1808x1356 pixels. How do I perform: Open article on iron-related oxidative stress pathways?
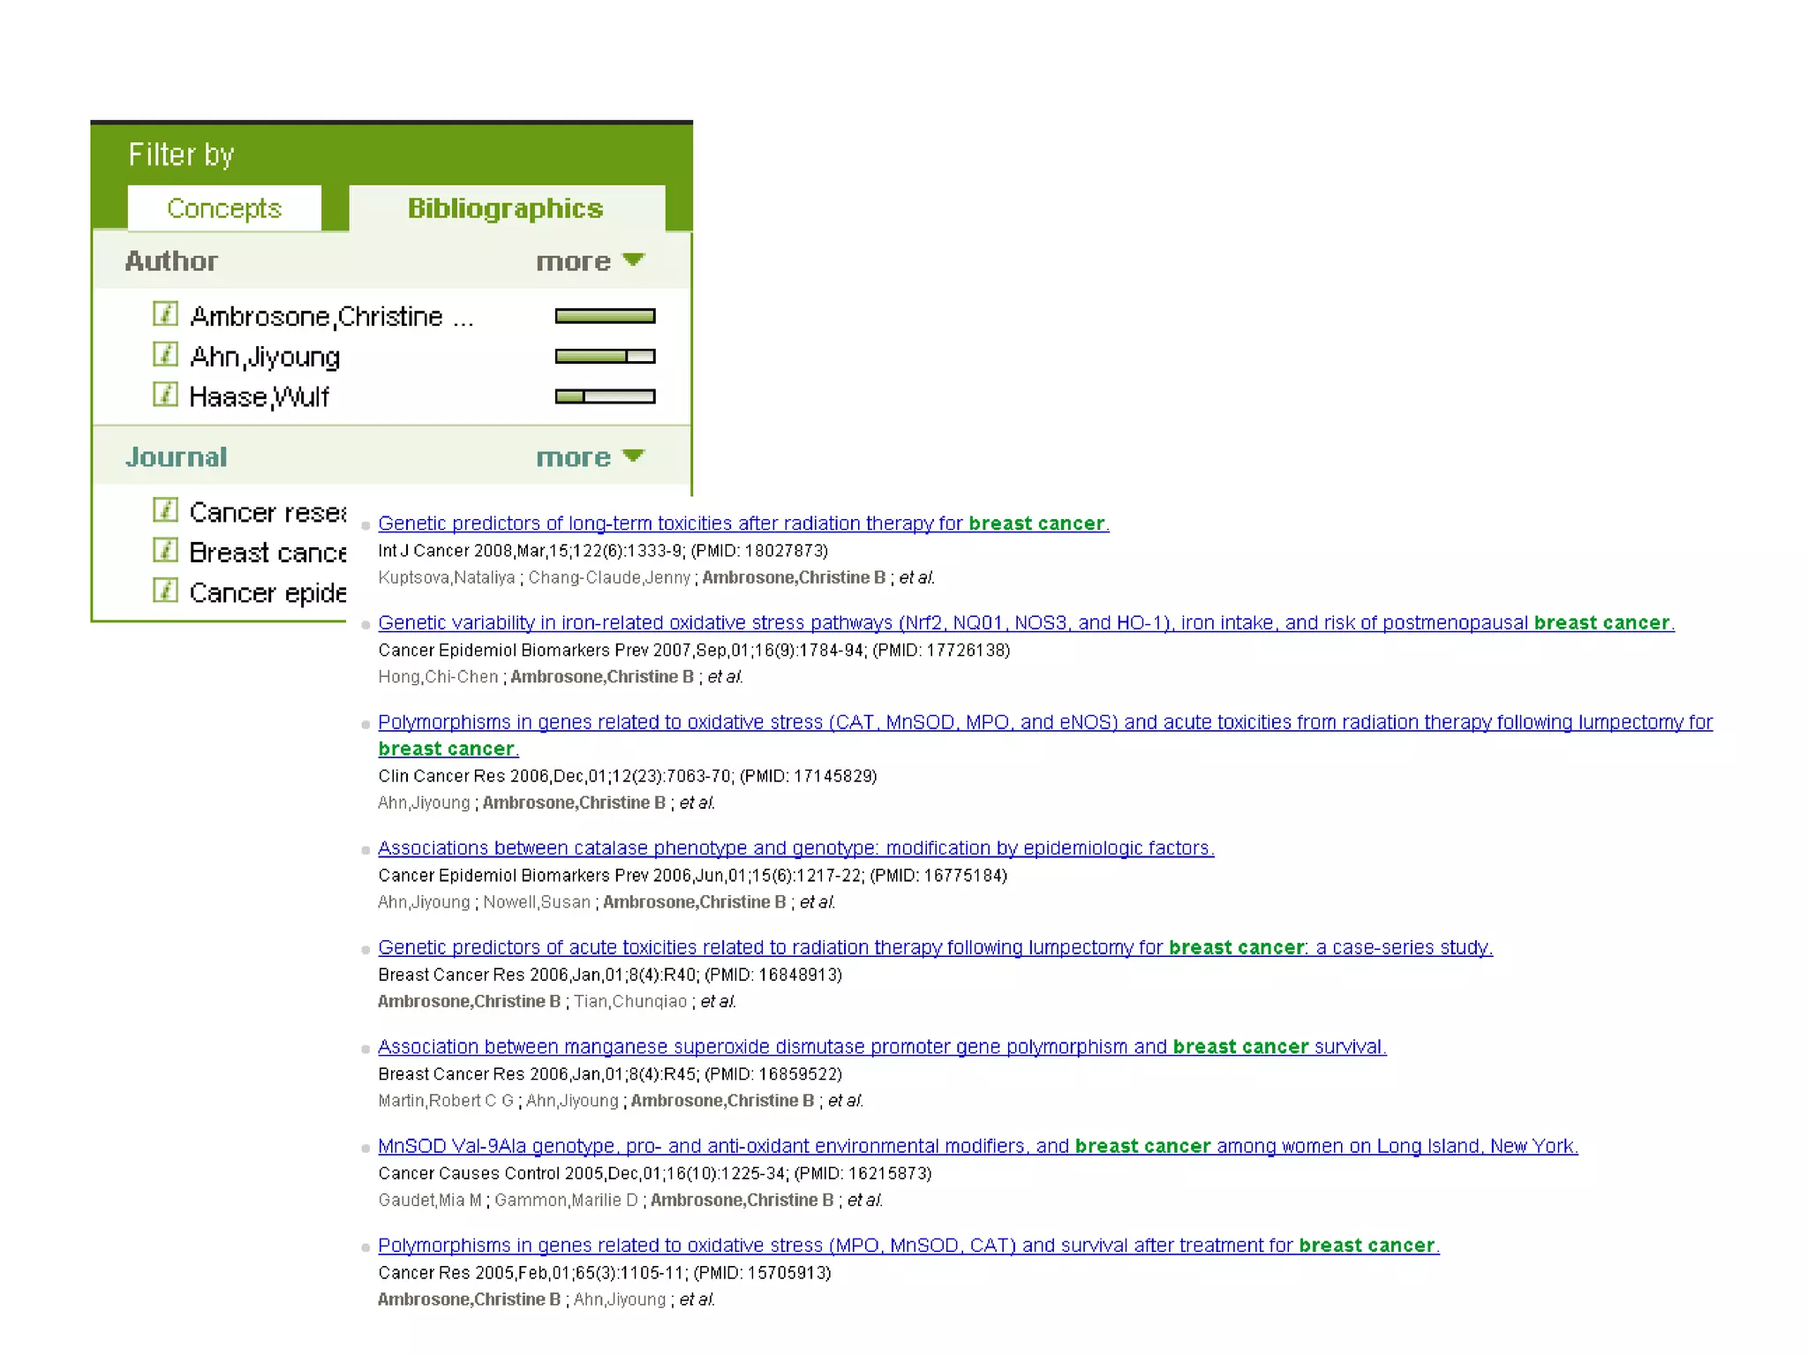1026,622
